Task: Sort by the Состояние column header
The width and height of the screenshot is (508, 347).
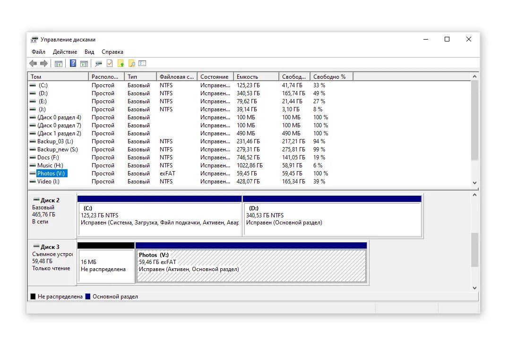Action: [215, 76]
